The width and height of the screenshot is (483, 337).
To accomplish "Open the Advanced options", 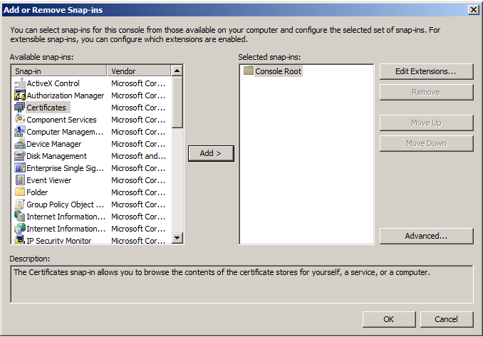I will pos(426,236).
